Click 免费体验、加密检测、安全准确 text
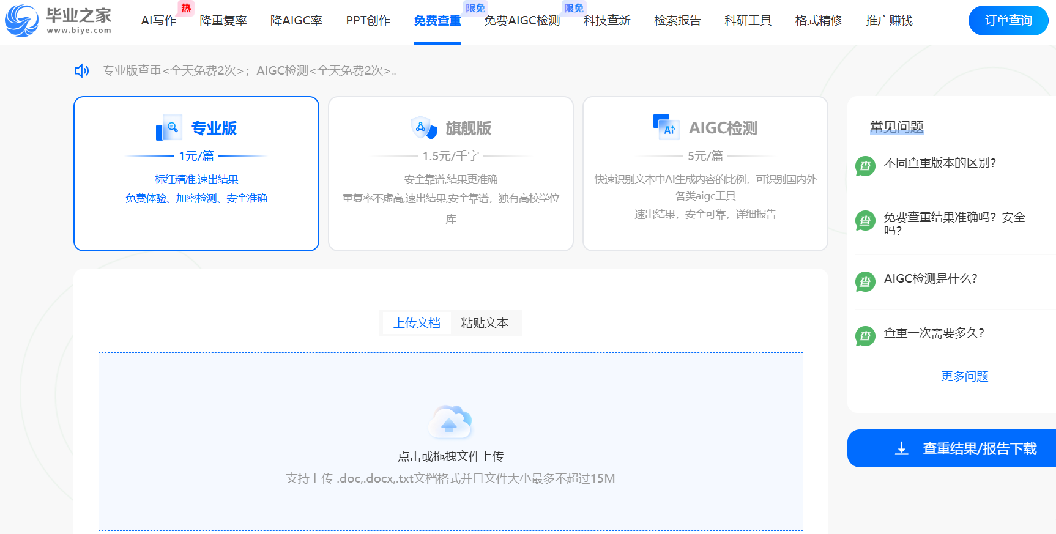1056x534 pixels. coord(196,198)
